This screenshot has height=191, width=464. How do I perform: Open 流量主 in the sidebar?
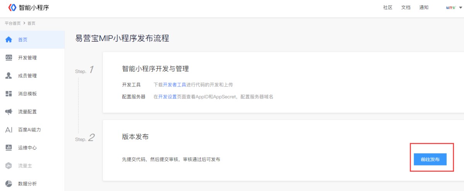point(32,166)
